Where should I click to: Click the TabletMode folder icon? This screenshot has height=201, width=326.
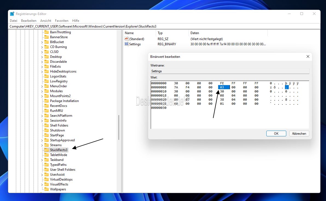coord(47,155)
